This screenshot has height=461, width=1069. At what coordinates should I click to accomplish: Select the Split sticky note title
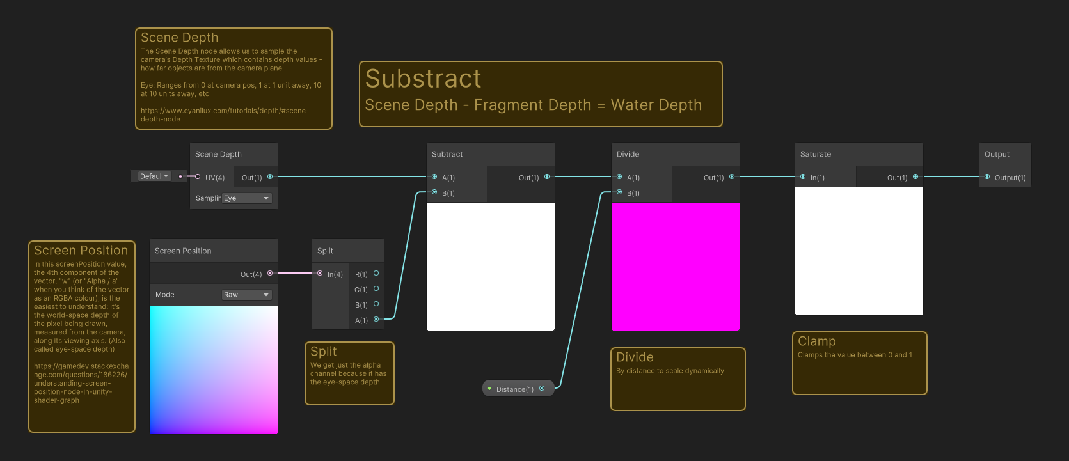click(x=323, y=352)
